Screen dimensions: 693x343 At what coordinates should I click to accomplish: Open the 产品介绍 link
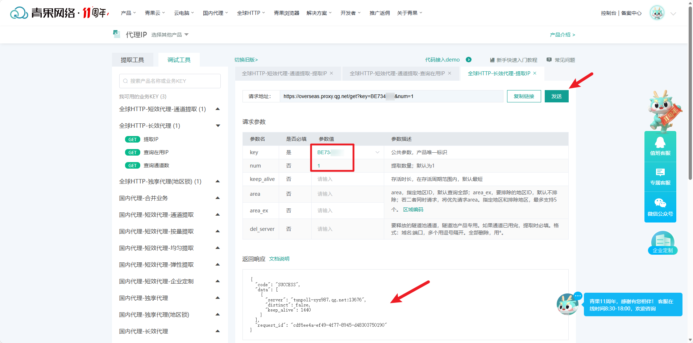click(x=562, y=35)
